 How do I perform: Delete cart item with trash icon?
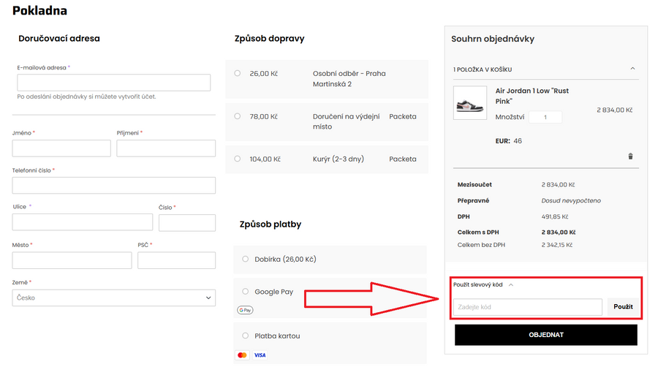tap(630, 156)
